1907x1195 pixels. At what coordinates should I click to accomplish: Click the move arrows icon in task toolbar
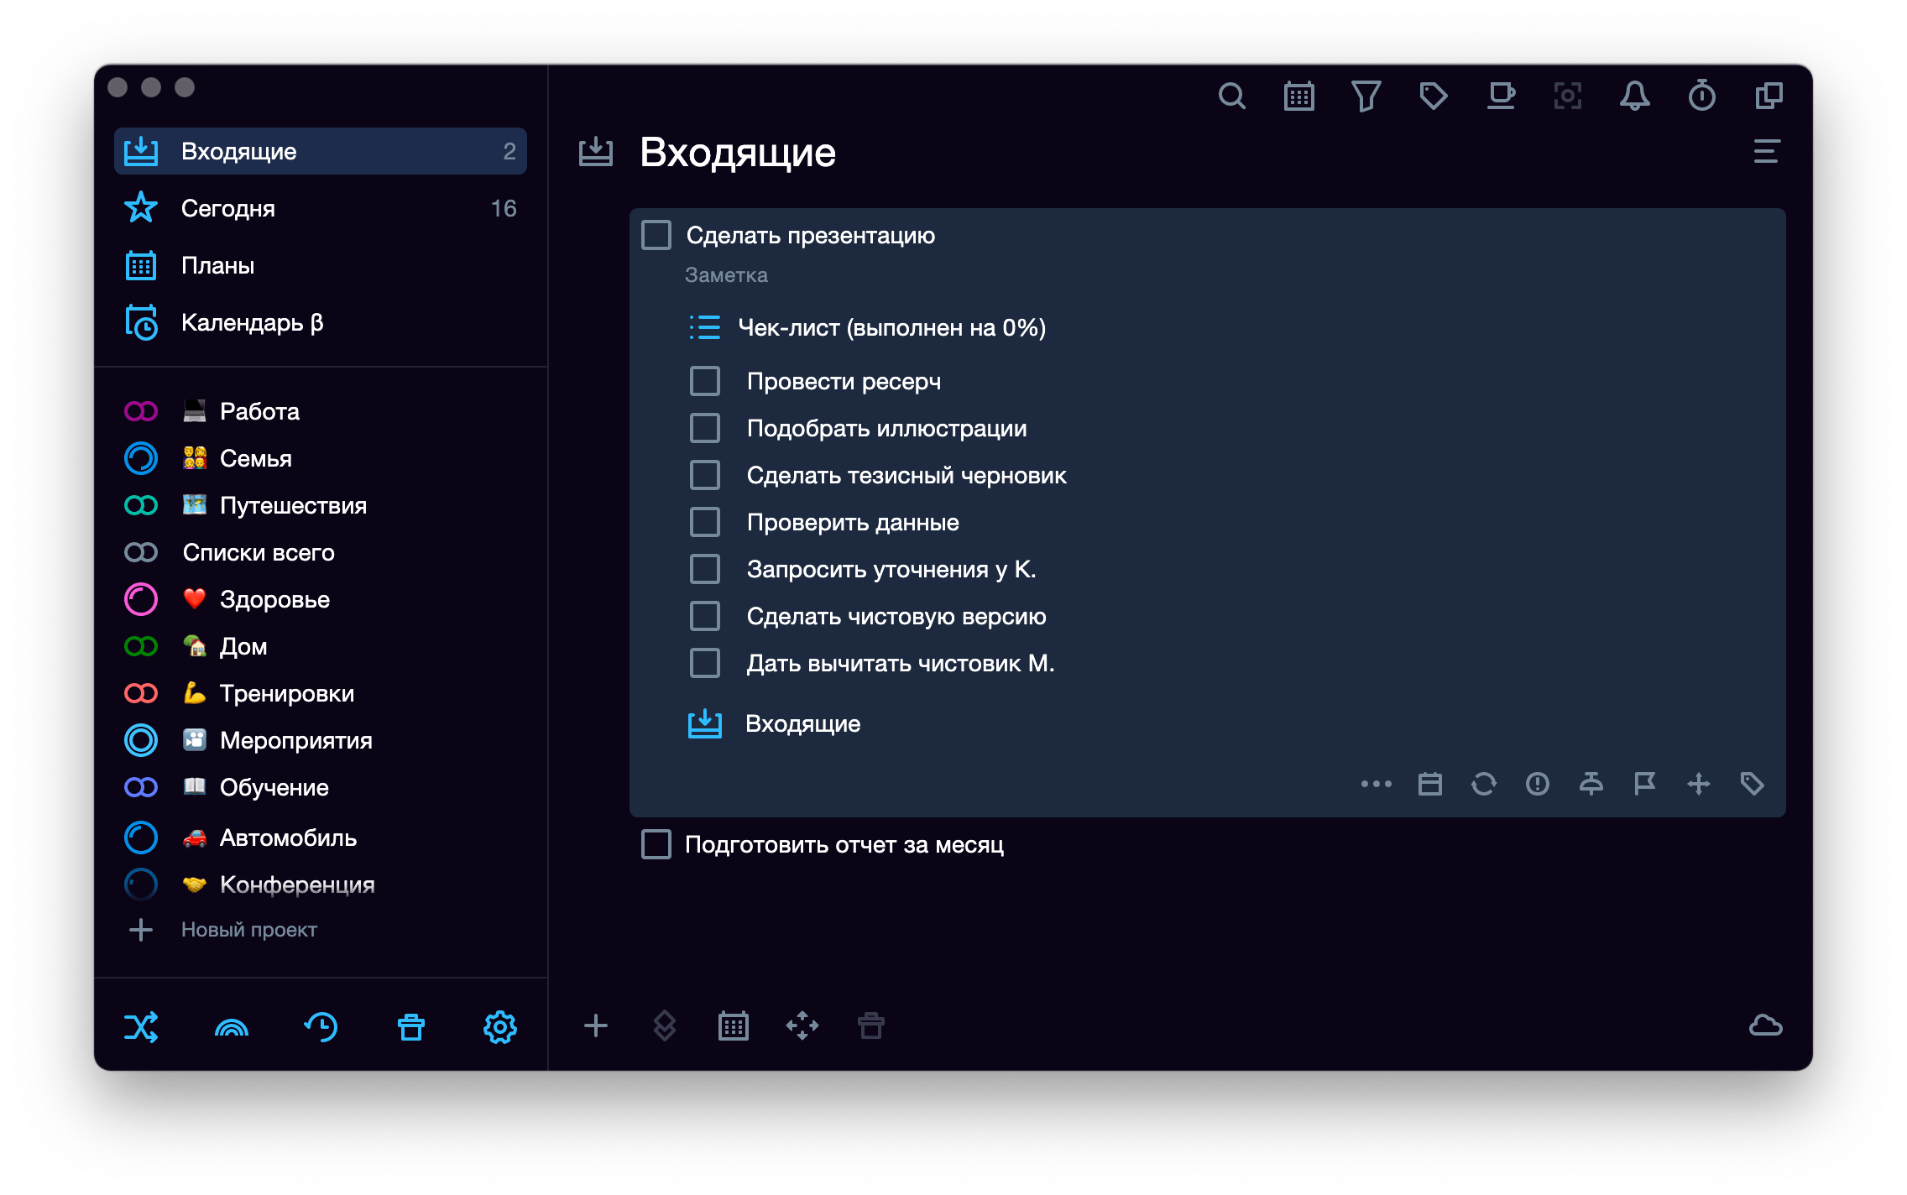[1698, 784]
